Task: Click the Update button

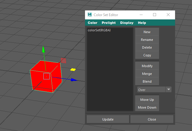Action: 108,119
